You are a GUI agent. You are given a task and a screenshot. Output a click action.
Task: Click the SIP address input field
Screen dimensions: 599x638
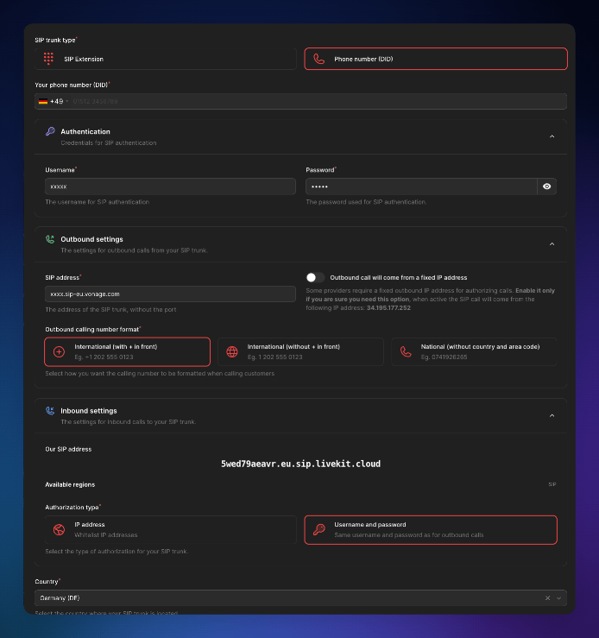tap(170, 294)
